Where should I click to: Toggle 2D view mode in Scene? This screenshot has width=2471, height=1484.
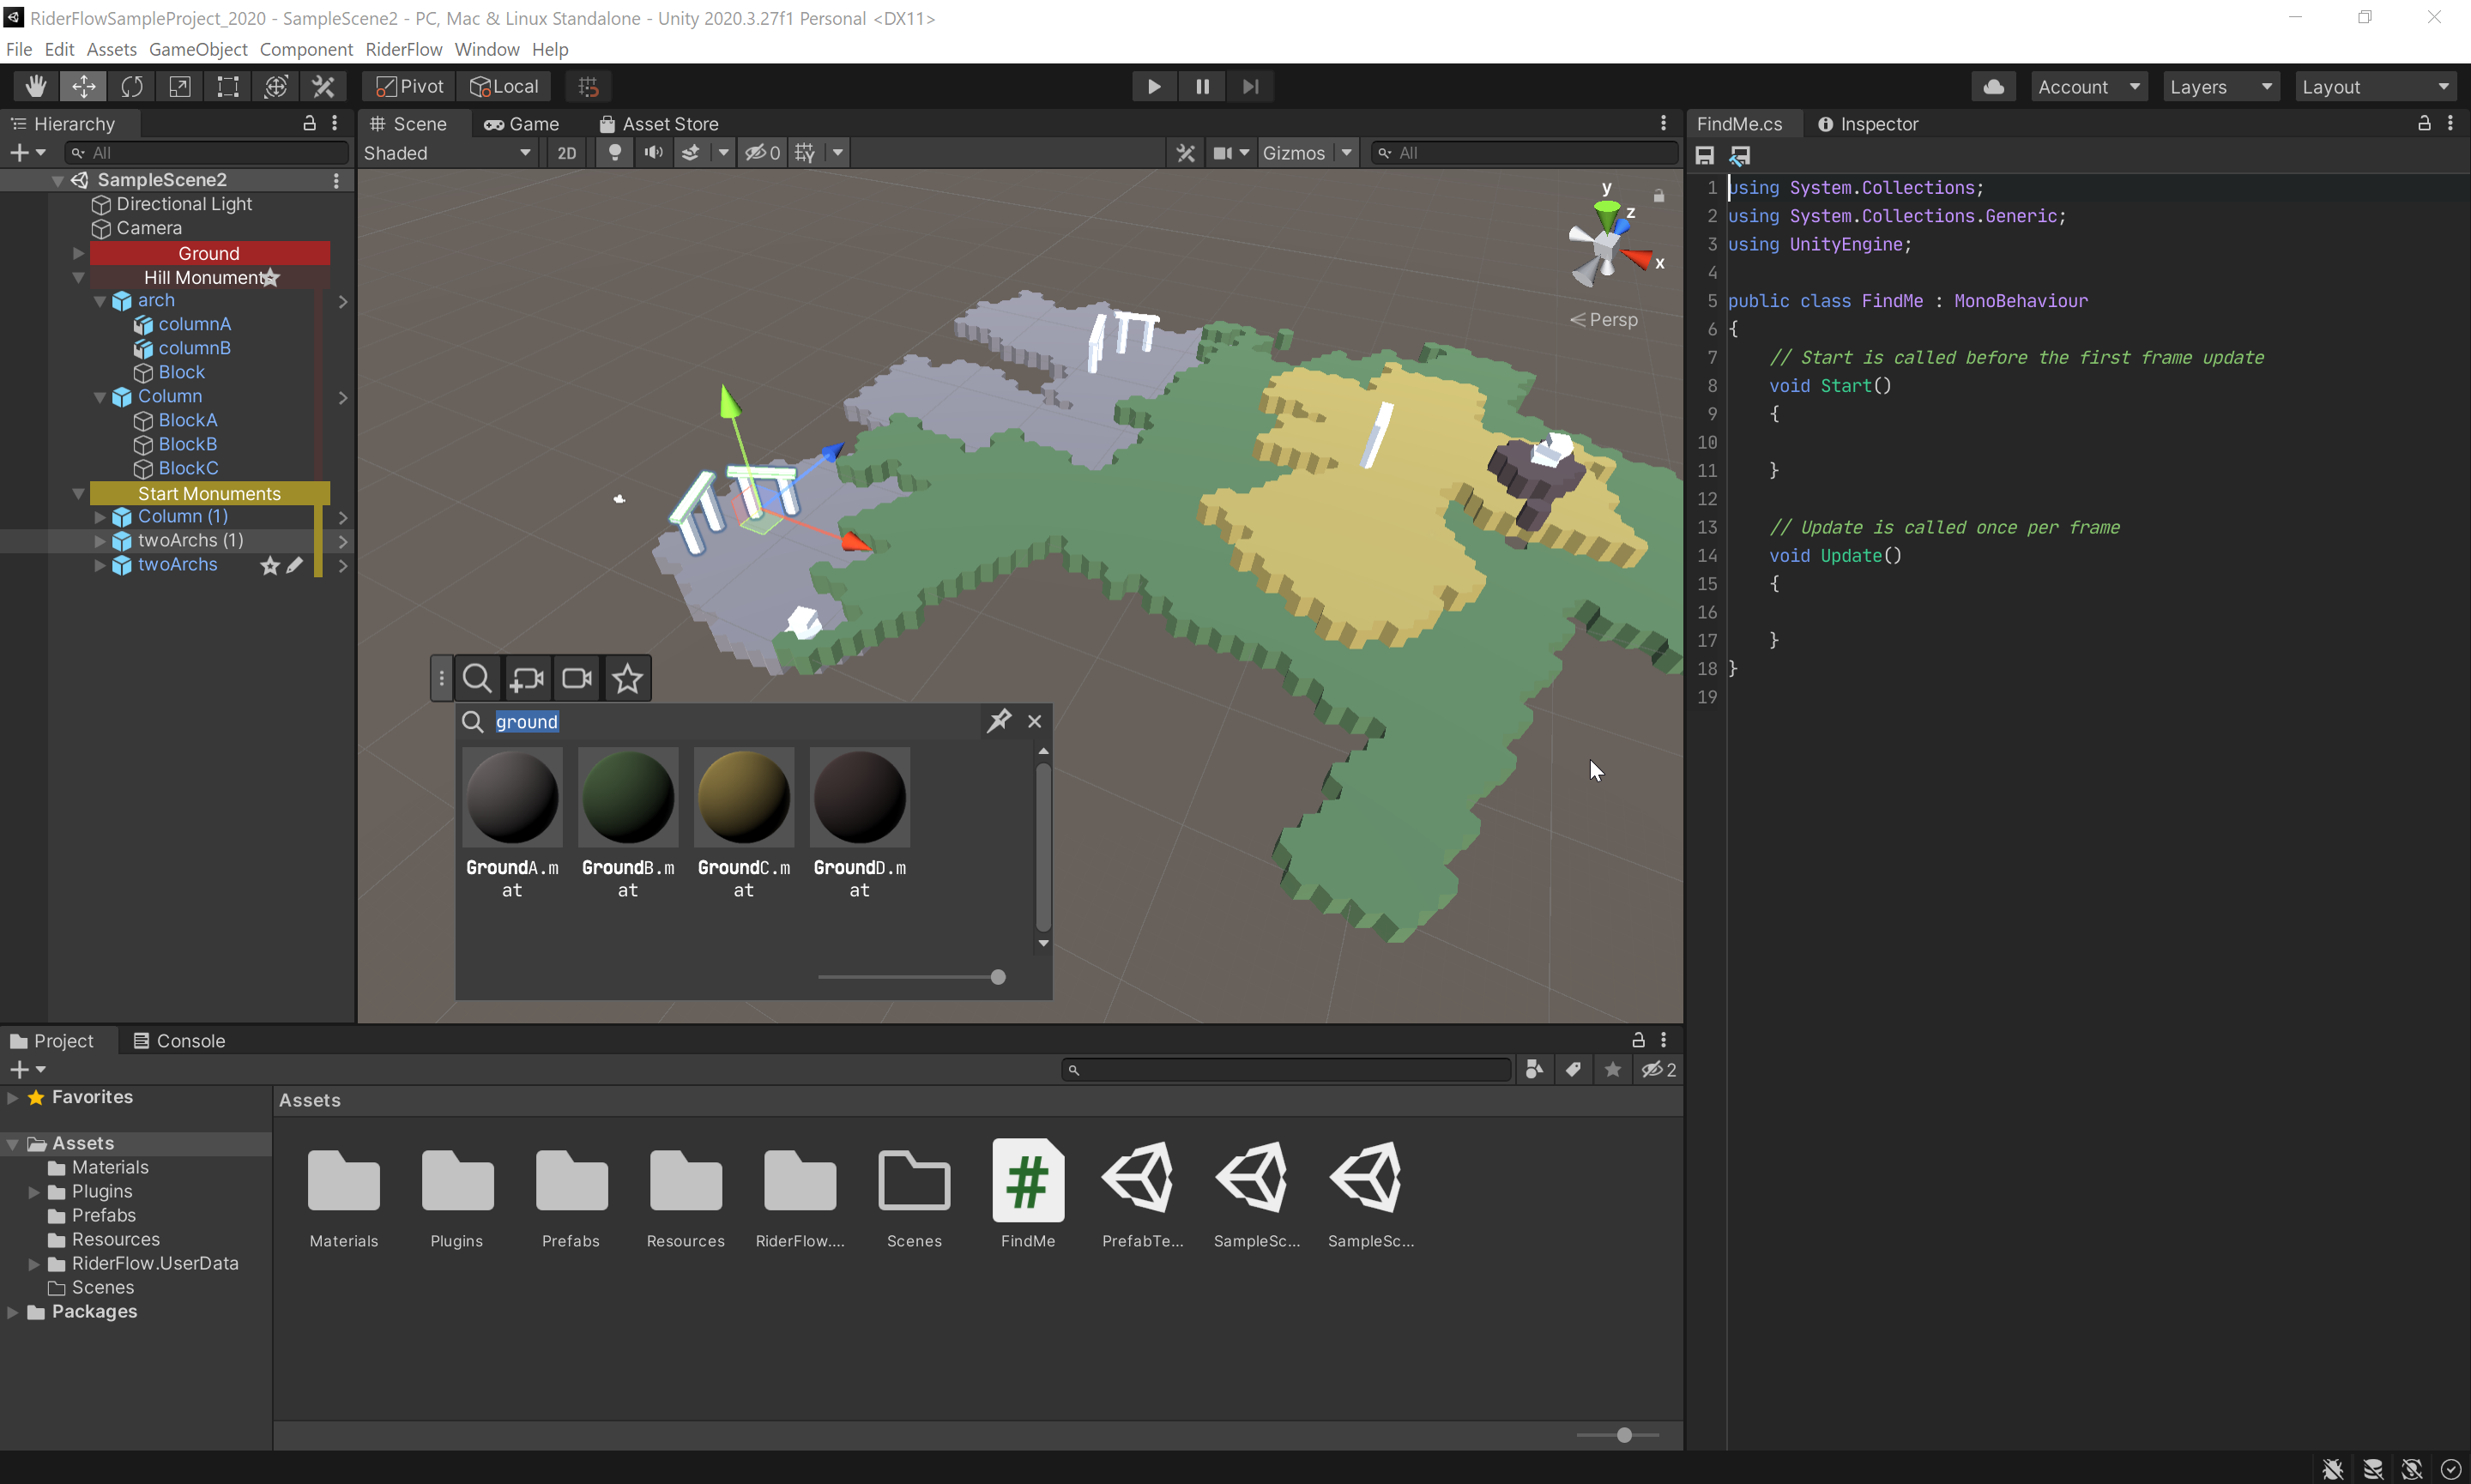567,153
